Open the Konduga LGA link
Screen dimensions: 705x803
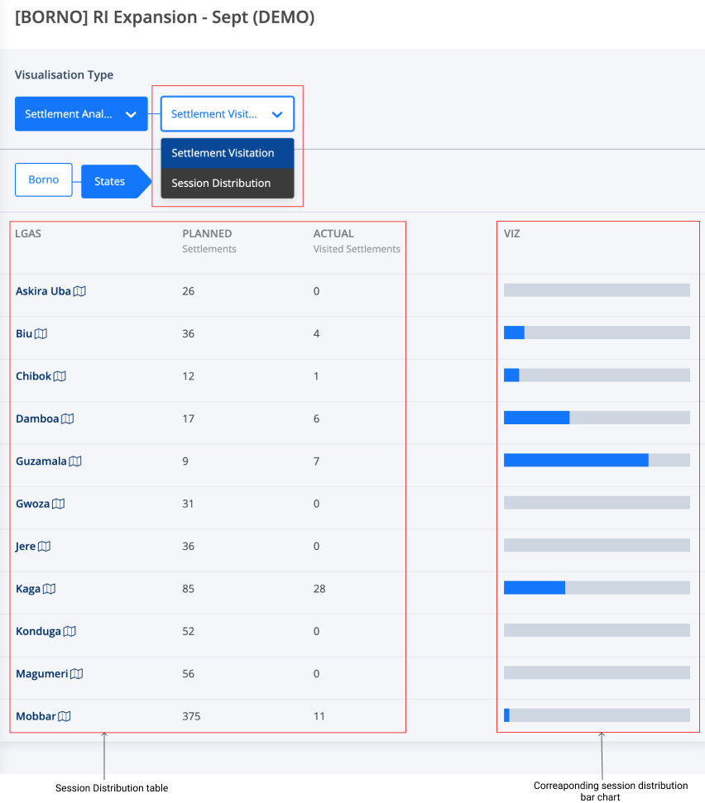pos(38,632)
